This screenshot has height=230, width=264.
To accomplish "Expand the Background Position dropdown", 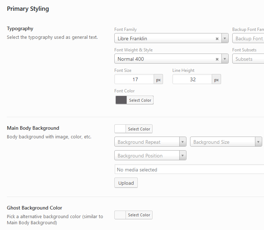I will click(182, 156).
